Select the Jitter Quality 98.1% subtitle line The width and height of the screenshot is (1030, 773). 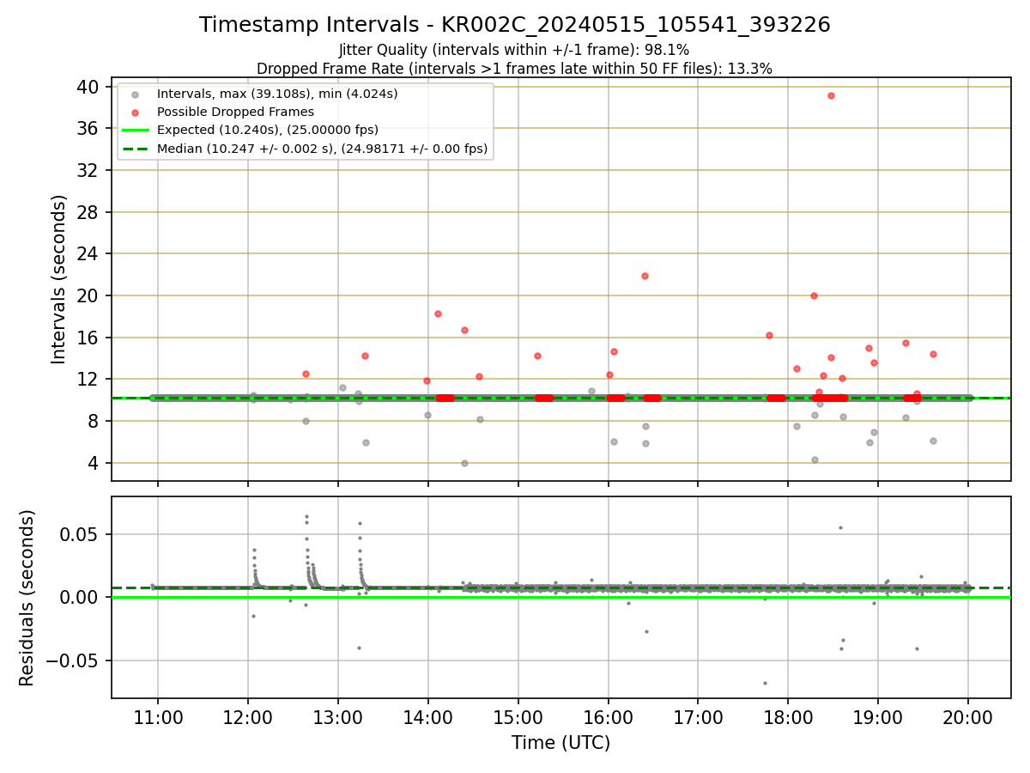click(514, 50)
